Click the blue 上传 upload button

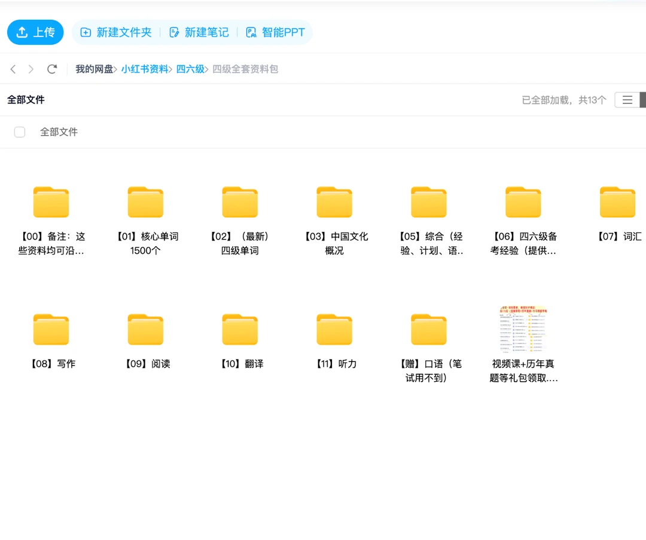click(x=35, y=32)
